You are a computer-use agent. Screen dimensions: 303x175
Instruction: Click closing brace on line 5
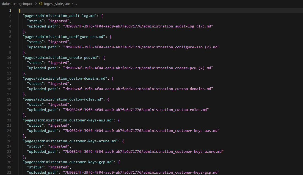coord(24,32)
